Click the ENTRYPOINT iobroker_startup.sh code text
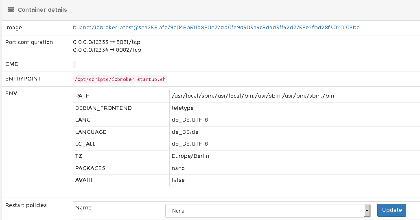This screenshot has width=420, height=220. pyautogui.click(x=120, y=79)
